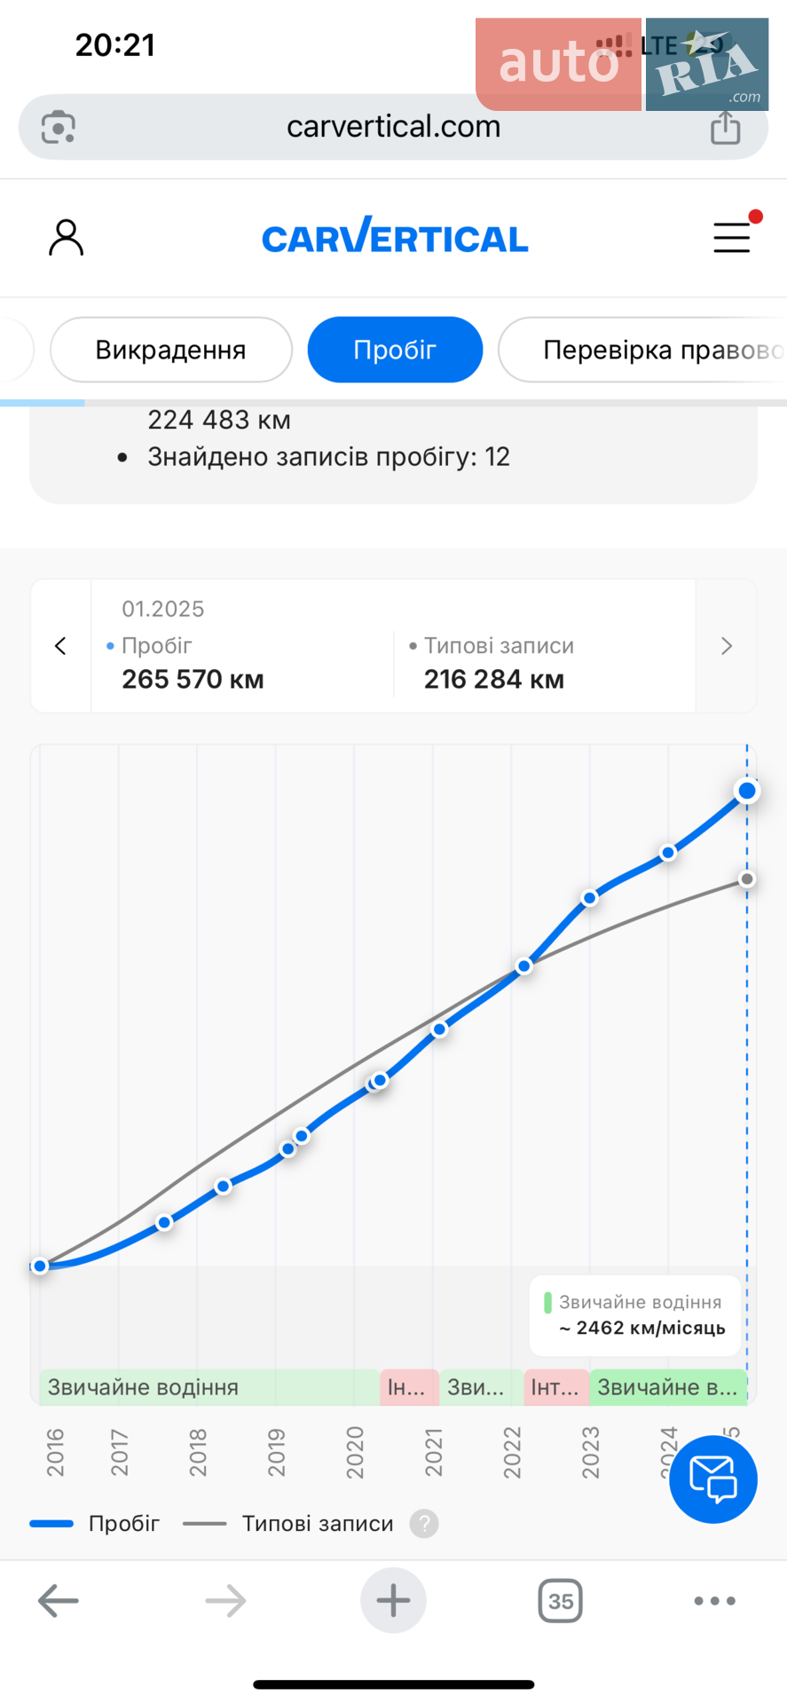
Task: Tap the carvertical.com address bar
Action: coord(393,127)
